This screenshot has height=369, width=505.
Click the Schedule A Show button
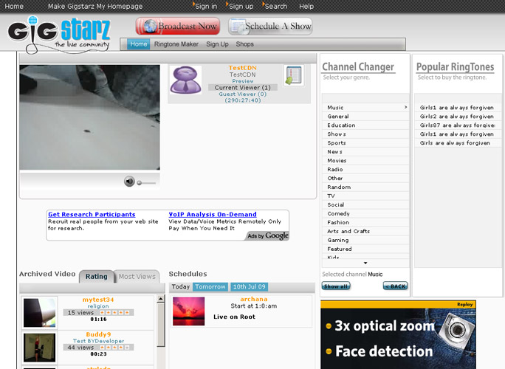(x=270, y=26)
